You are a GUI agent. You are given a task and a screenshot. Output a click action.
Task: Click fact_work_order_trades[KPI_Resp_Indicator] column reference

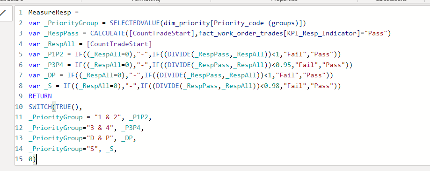pyautogui.click(x=280, y=34)
